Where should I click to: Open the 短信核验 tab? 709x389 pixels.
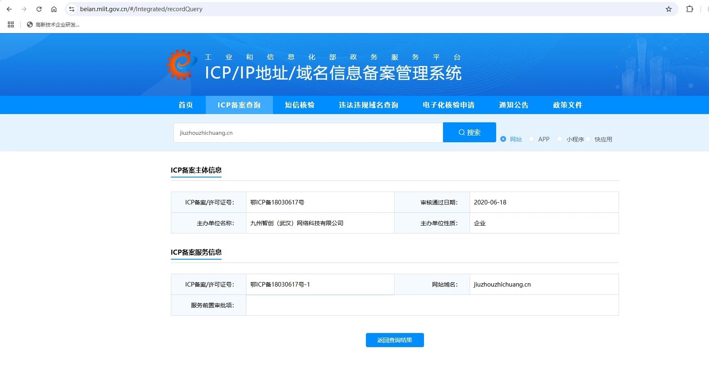coord(300,105)
